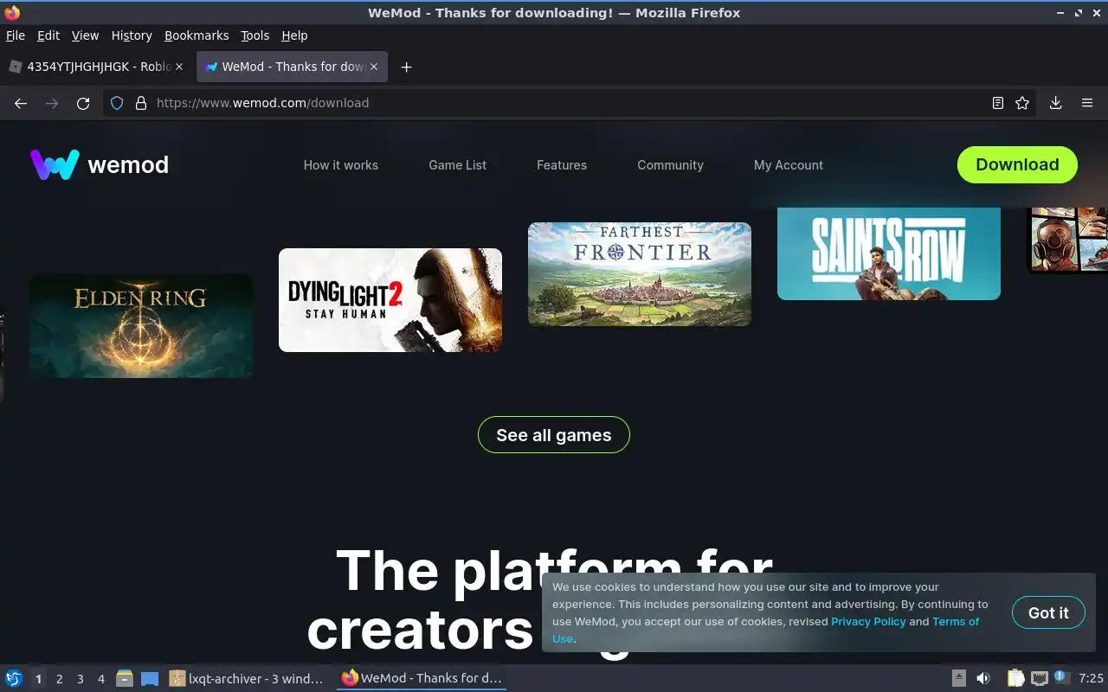Screen dimensions: 1108x692
Task: Switch to the 4354YTJHGHJHGK Roblox tab
Action: (96, 67)
